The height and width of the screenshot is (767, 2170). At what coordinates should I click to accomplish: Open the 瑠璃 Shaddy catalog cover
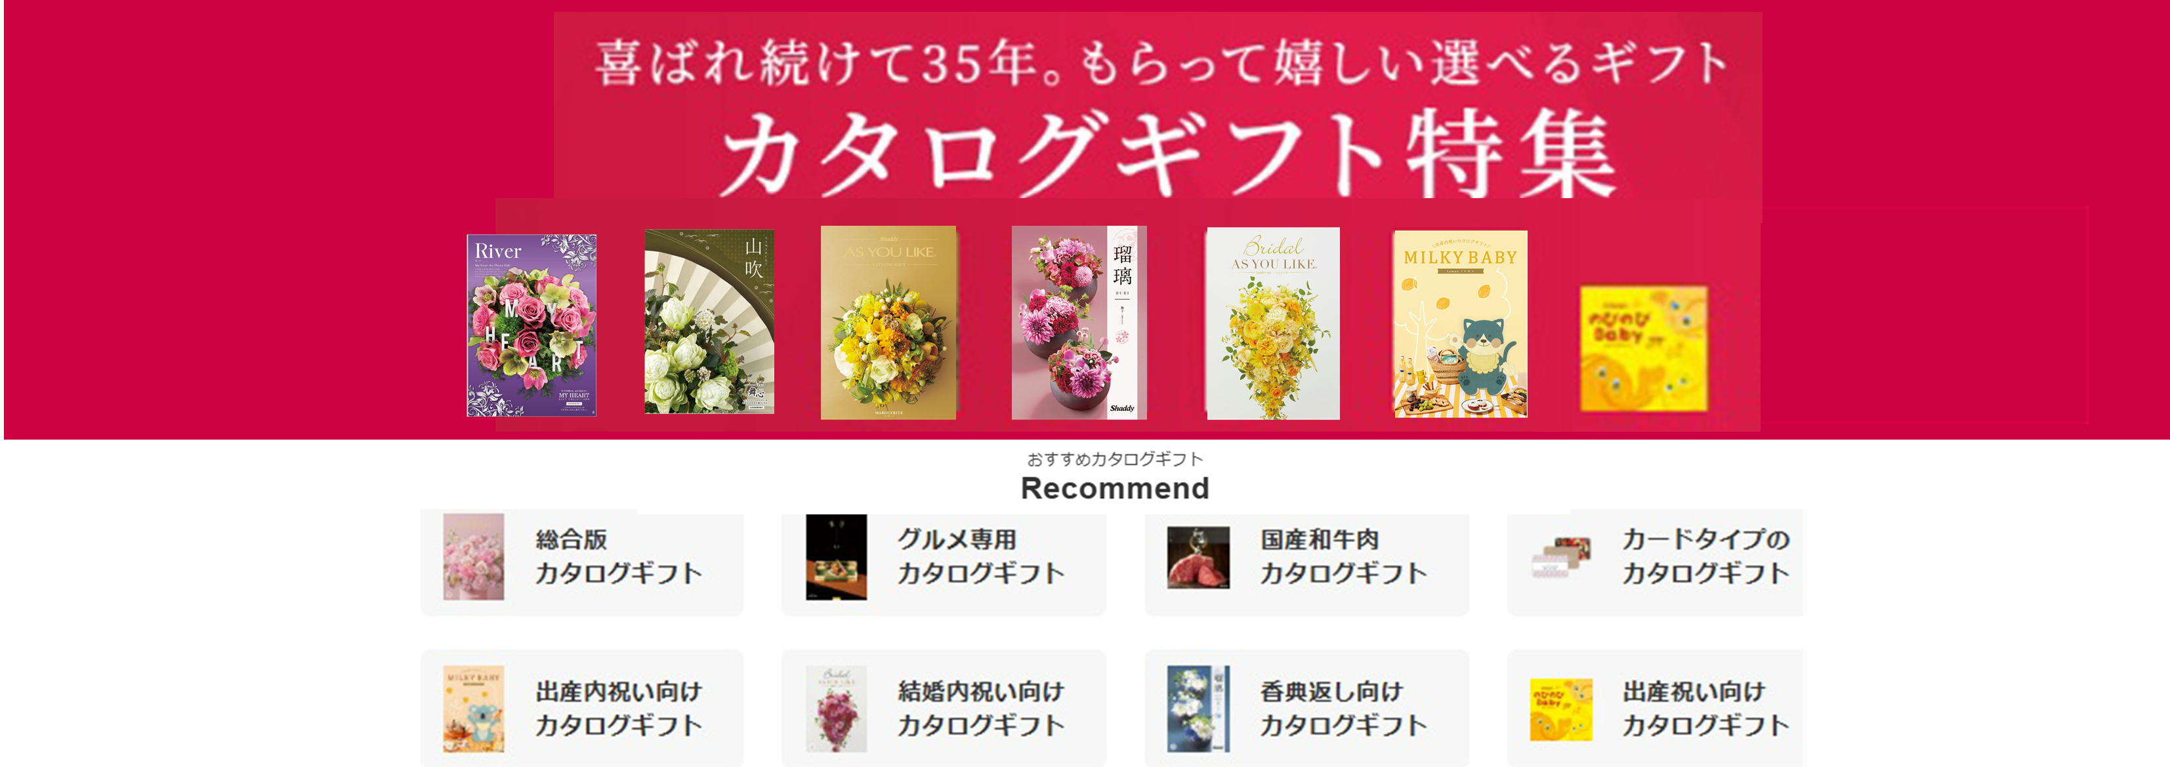[x=1079, y=322]
